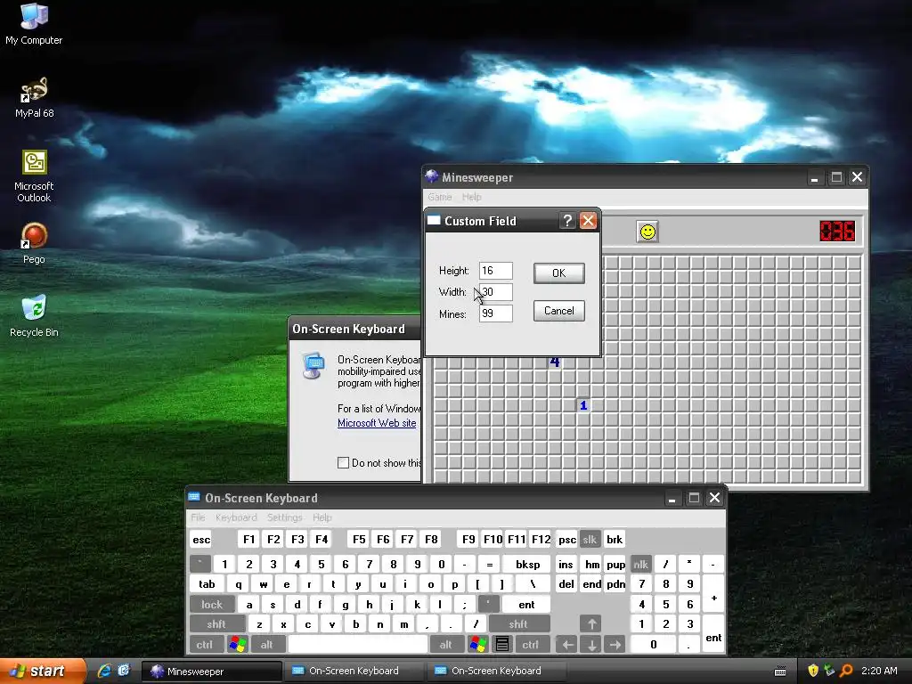912x684 pixels.
Task: Click the Width input field
Action: click(495, 292)
